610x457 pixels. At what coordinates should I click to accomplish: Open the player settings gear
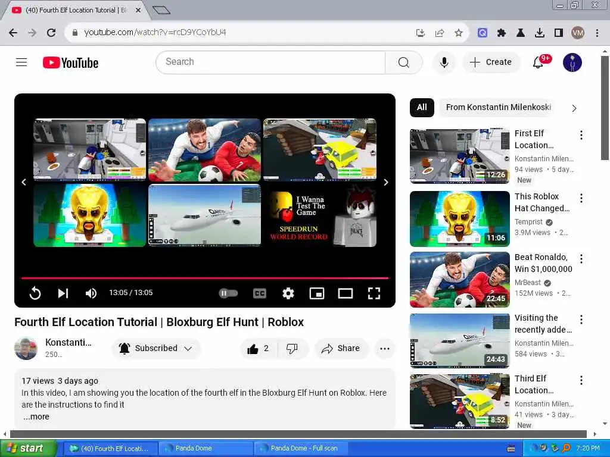pyautogui.click(x=288, y=293)
